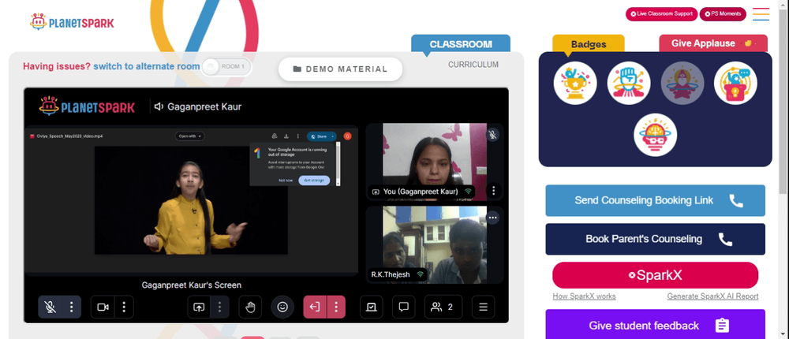Select the CLASSROOM tab

[x=461, y=44]
